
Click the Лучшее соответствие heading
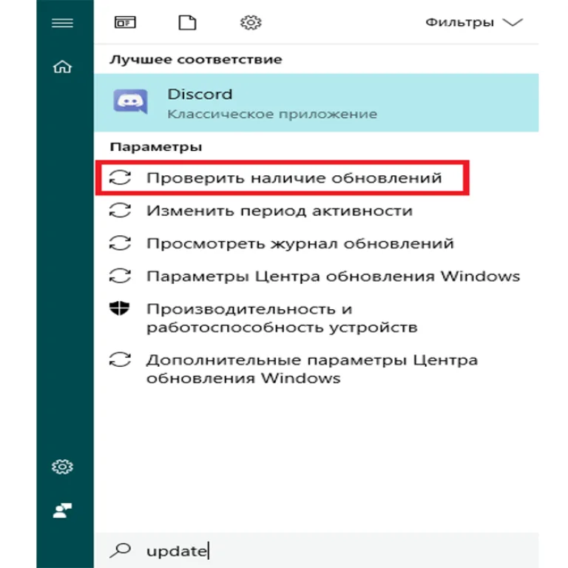(195, 59)
